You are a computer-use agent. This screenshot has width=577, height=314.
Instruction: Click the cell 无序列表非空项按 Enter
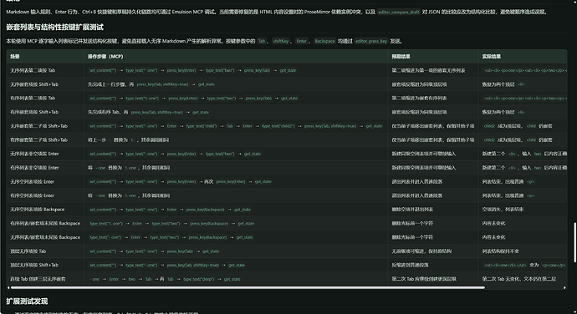click(x=34, y=154)
